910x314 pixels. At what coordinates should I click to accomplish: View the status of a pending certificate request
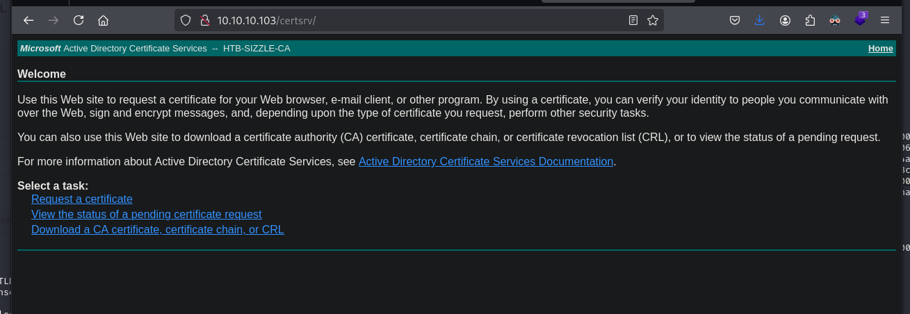click(147, 214)
